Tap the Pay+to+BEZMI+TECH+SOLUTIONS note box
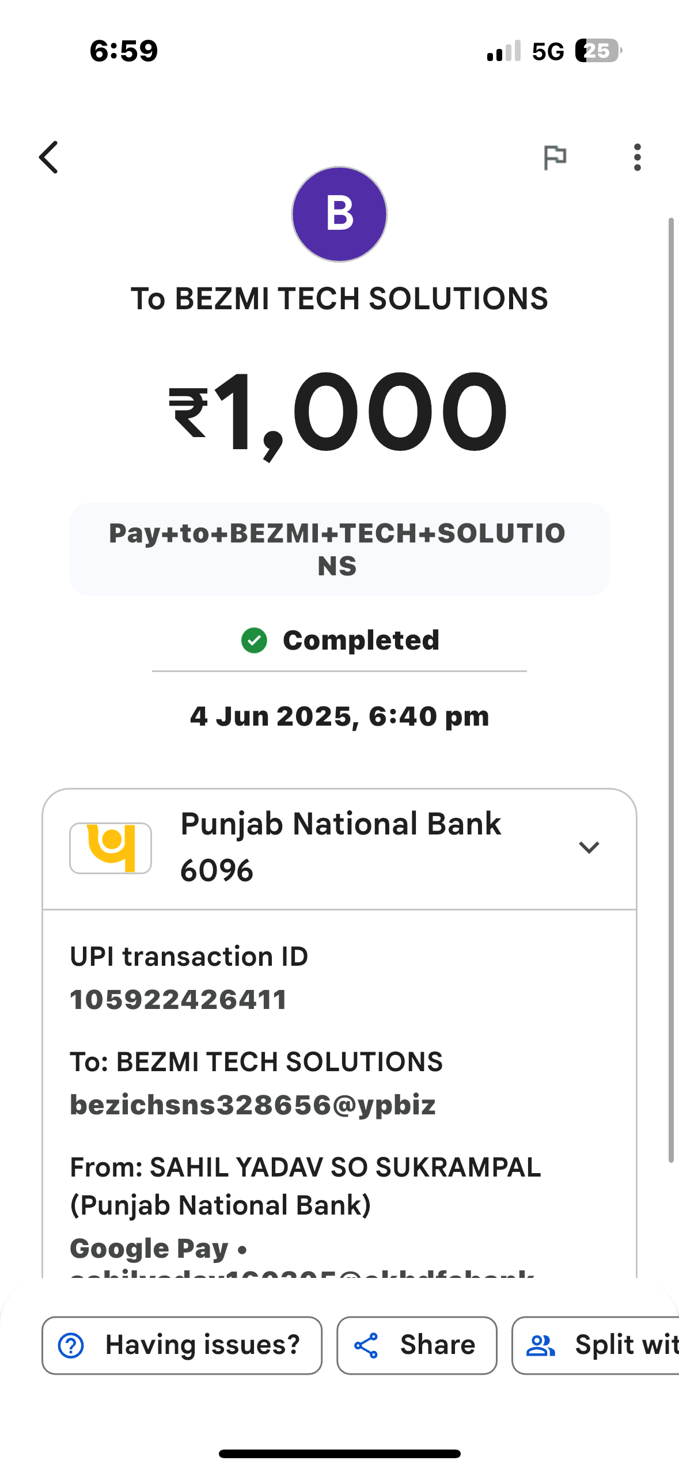679x1472 pixels. tap(339, 549)
